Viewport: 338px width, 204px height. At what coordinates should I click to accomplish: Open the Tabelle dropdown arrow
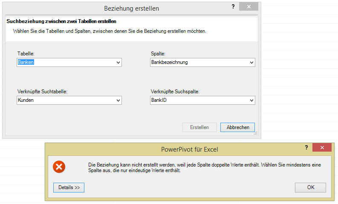coord(118,63)
